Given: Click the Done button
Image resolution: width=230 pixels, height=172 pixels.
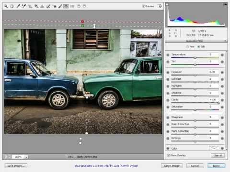Looking at the screenshot, I should click(216, 166).
